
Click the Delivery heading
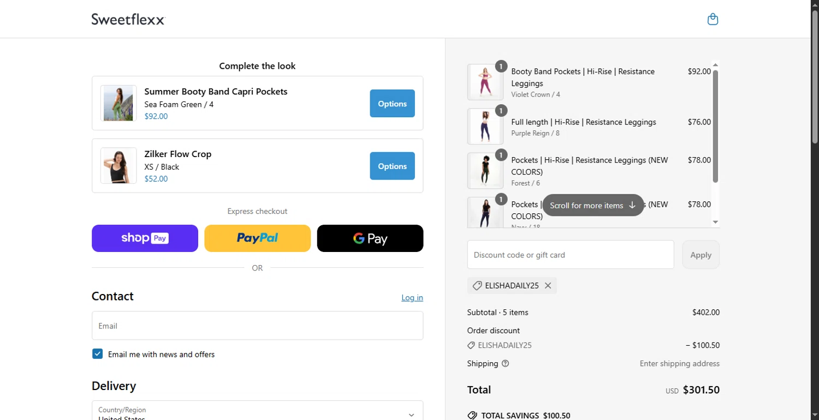(114, 386)
